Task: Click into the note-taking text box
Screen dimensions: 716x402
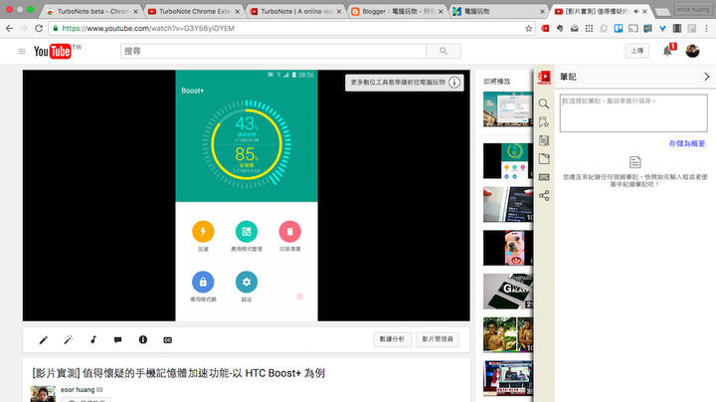Action: pos(633,113)
